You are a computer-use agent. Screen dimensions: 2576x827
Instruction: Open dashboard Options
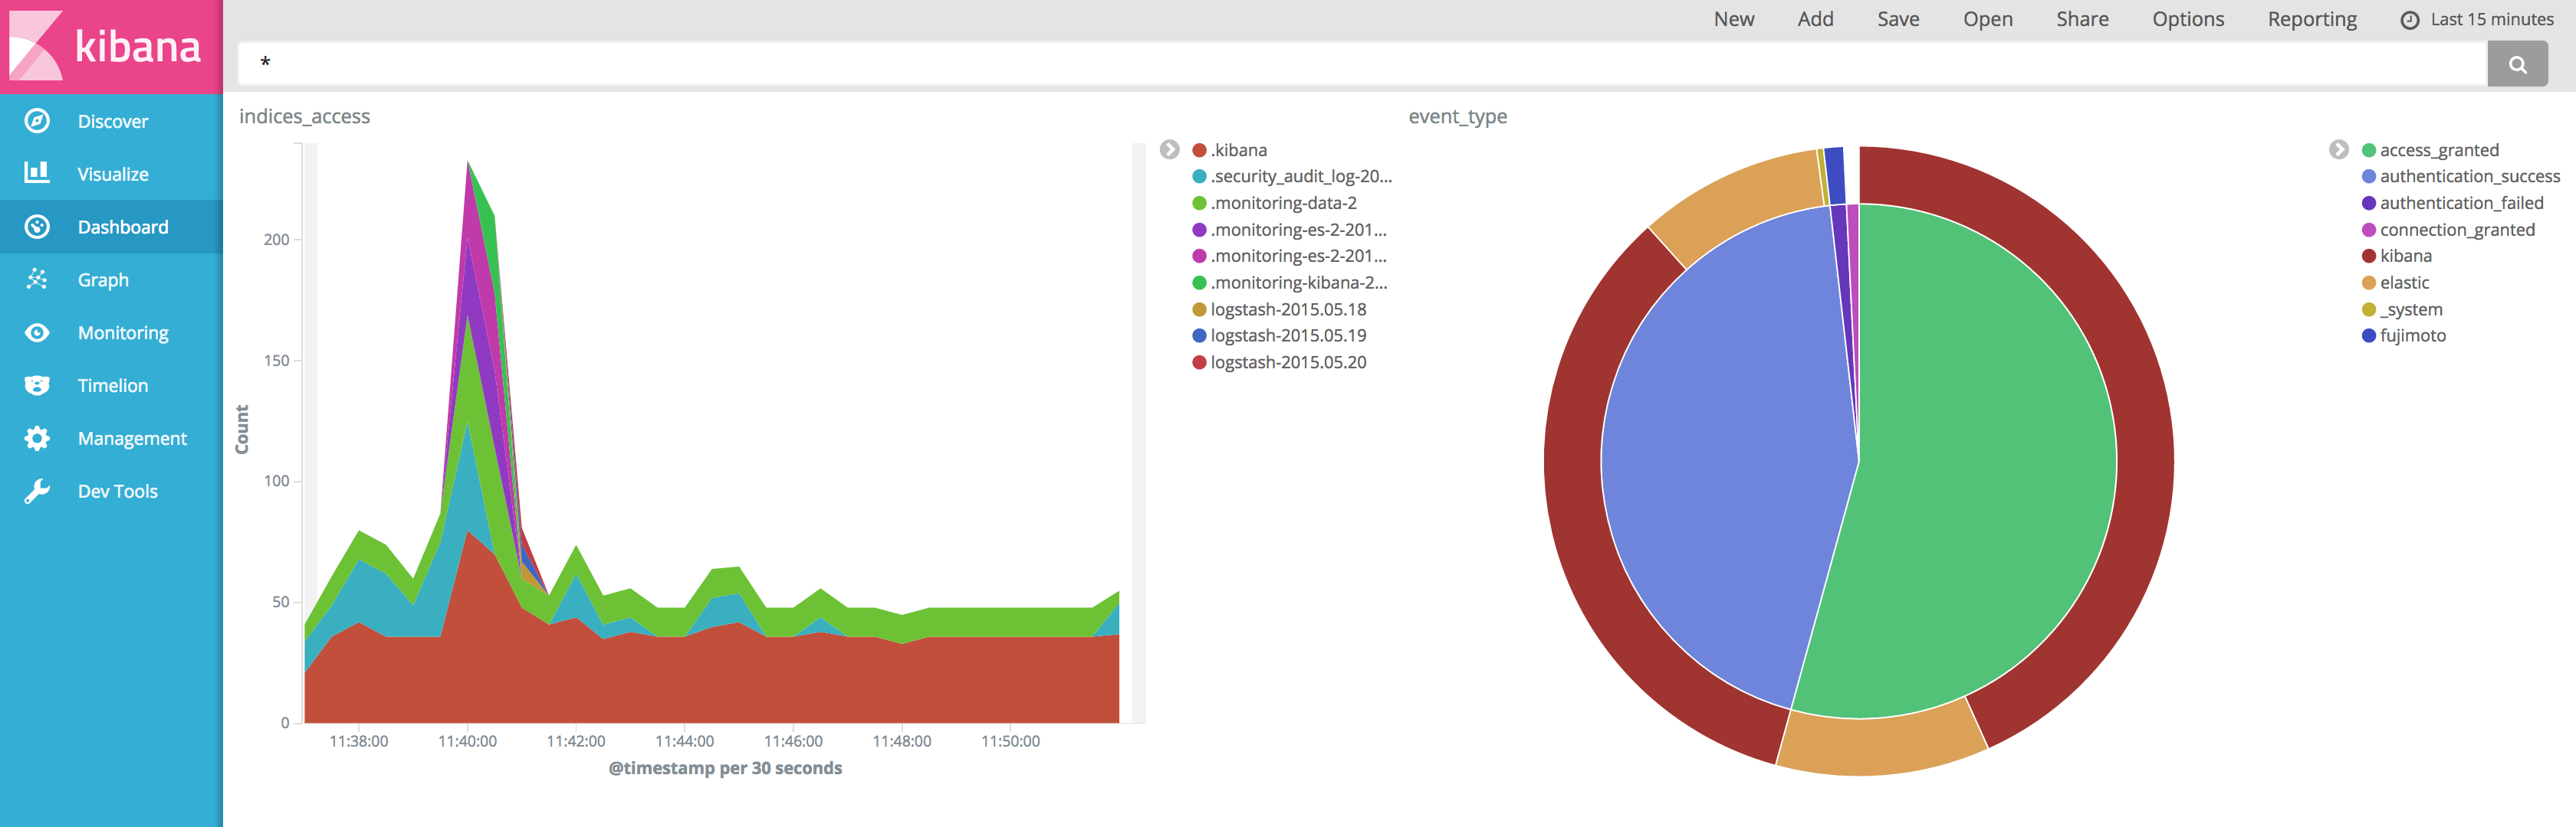tap(2188, 19)
